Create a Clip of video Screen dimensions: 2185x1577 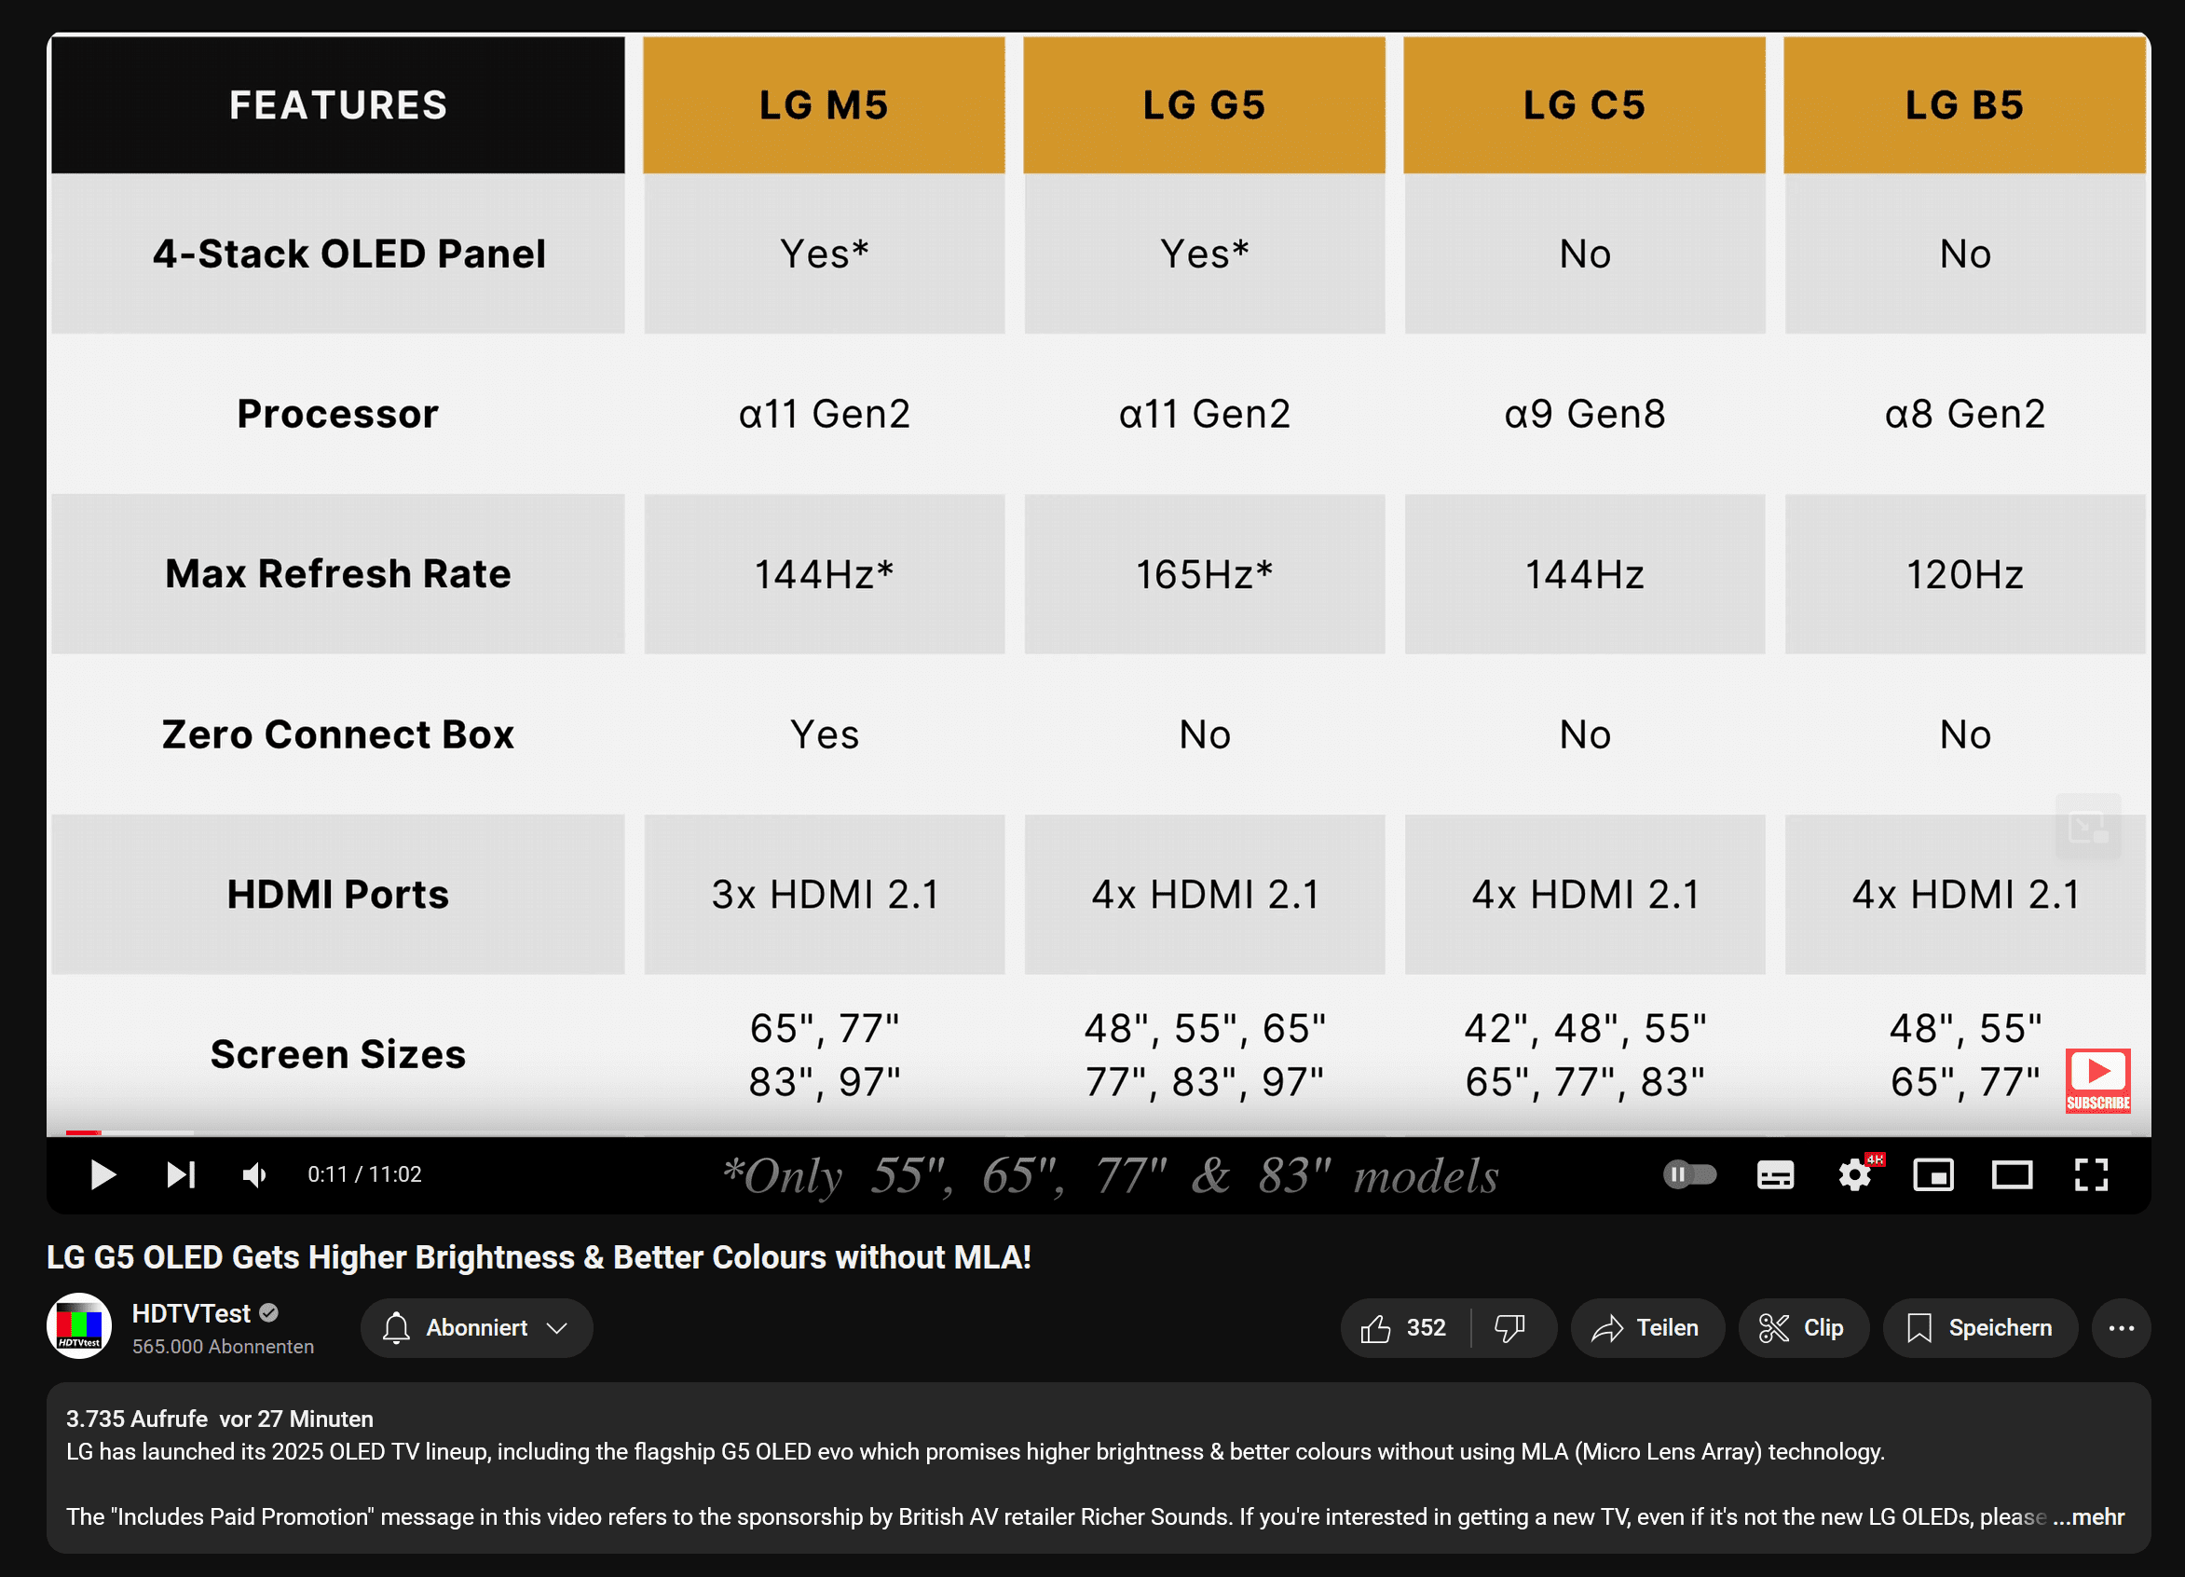click(x=1803, y=1327)
